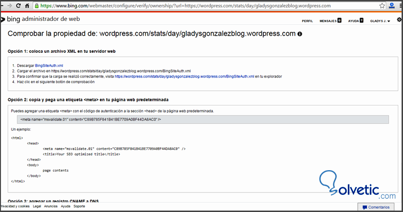Open the Comentarios feedback button

pyautogui.click(x=376, y=207)
